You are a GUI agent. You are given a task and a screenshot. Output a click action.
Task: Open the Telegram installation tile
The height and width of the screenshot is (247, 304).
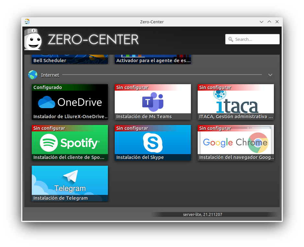coord(70,184)
